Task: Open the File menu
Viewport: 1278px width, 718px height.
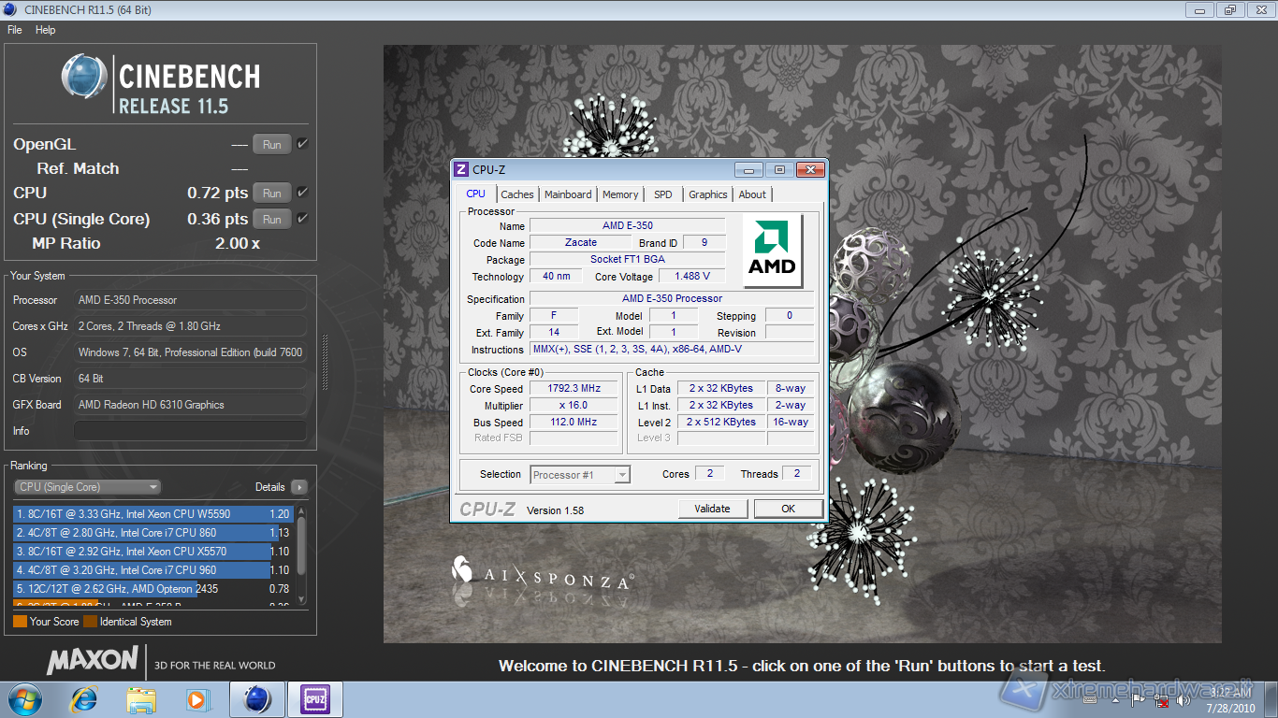Action: pos(15,30)
